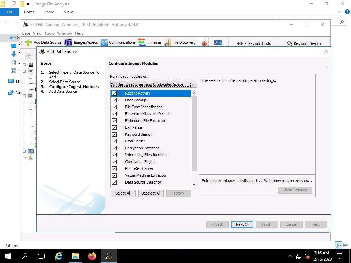
Task: Click the network tray icon
Action: 299,256
